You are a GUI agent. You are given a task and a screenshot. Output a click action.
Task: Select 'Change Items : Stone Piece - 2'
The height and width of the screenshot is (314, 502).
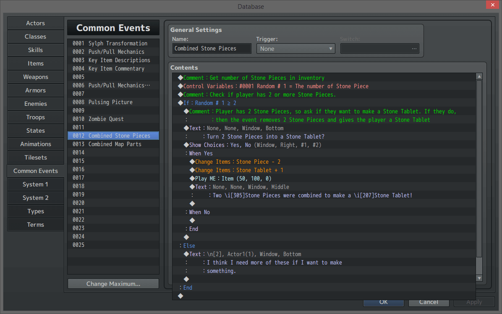tap(324, 162)
